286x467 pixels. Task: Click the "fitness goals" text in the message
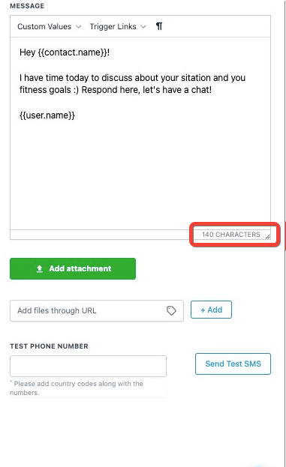point(45,90)
